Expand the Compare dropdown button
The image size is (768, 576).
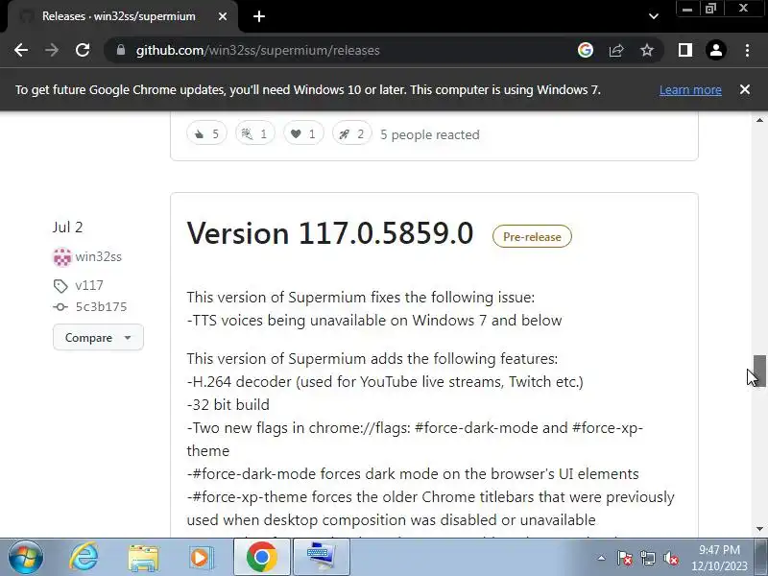coord(98,338)
